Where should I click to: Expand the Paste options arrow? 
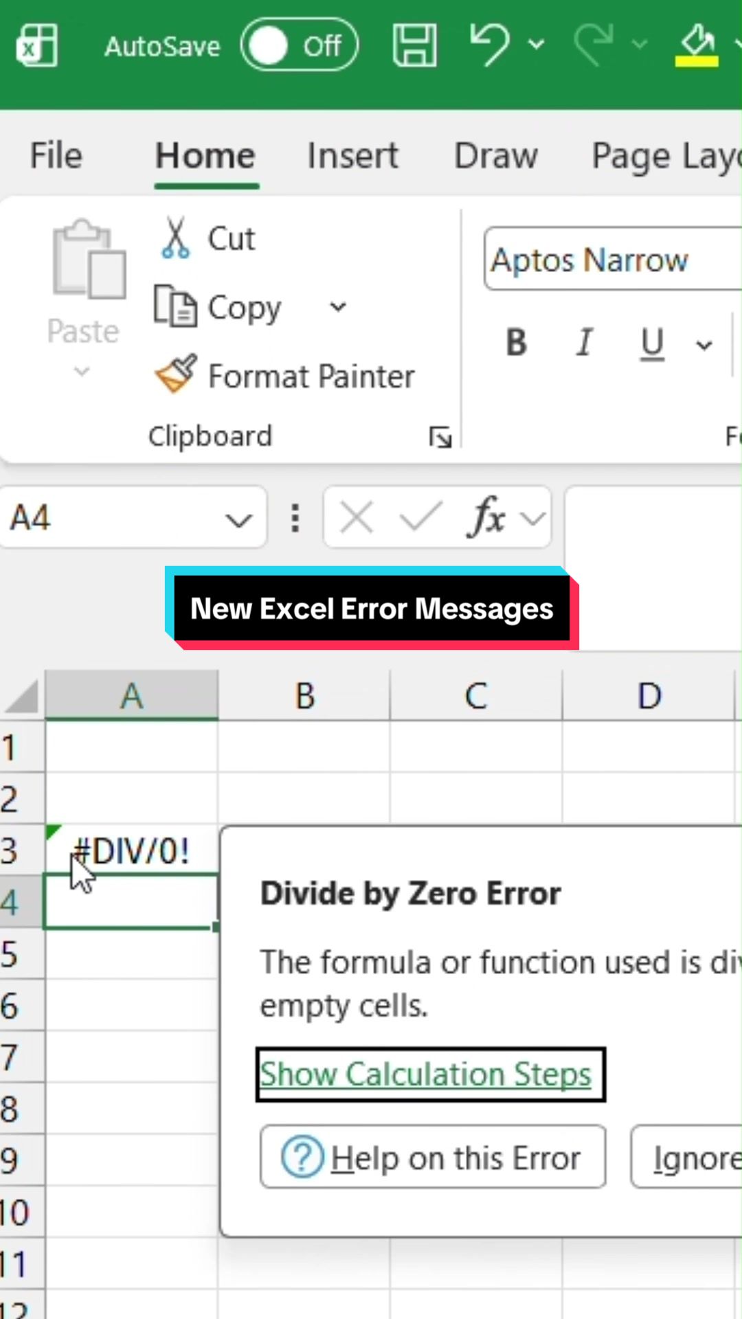(x=82, y=372)
